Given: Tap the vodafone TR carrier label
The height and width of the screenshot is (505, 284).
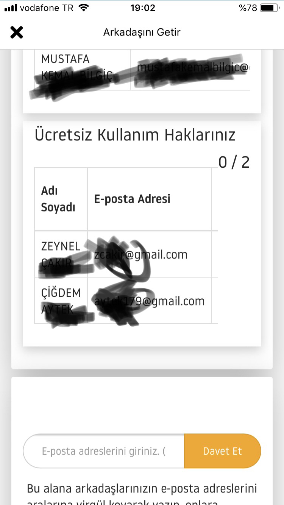Looking at the screenshot, I should (x=47, y=8).
